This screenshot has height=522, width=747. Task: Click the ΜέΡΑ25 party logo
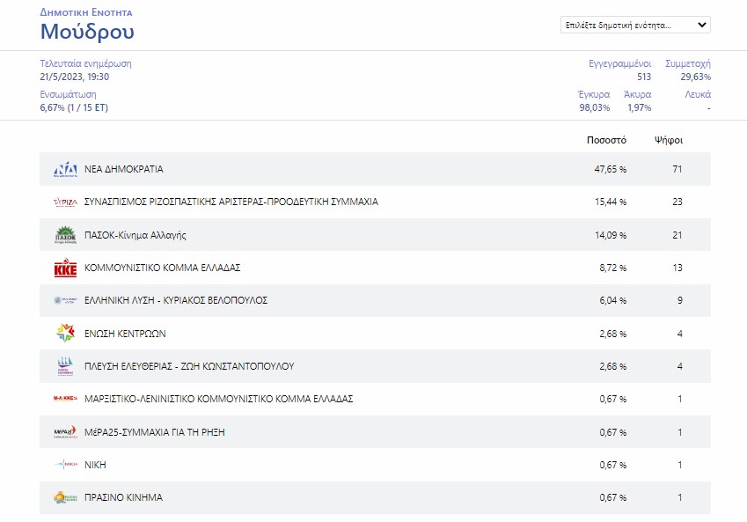[x=65, y=432]
